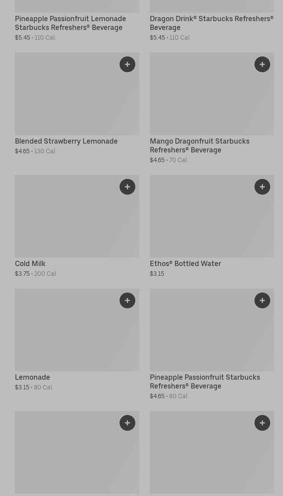This screenshot has width=283, height=496.
Task: Add plain Lemonade via its plus icon
Action: [127, 300]
